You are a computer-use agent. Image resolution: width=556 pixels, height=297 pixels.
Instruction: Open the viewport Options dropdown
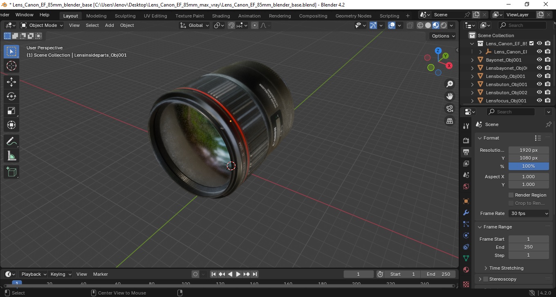(443, 36)
